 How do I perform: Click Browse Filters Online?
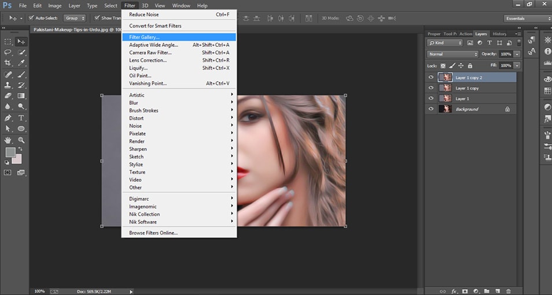153,233
